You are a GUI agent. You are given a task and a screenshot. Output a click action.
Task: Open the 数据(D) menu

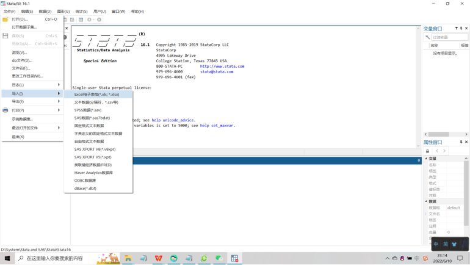[45, 12]
